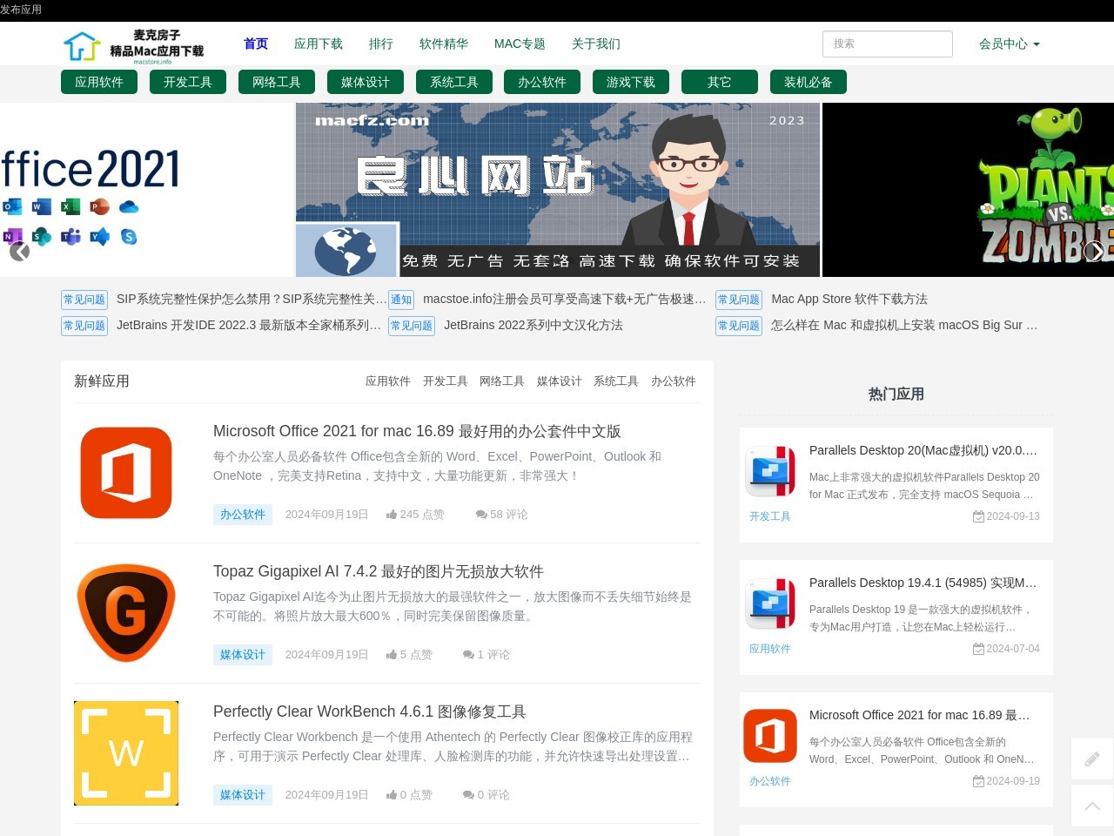Open 发布应用 link in top bar
The width and height of the screenshot is (1114, 836).
pos(21,10)
